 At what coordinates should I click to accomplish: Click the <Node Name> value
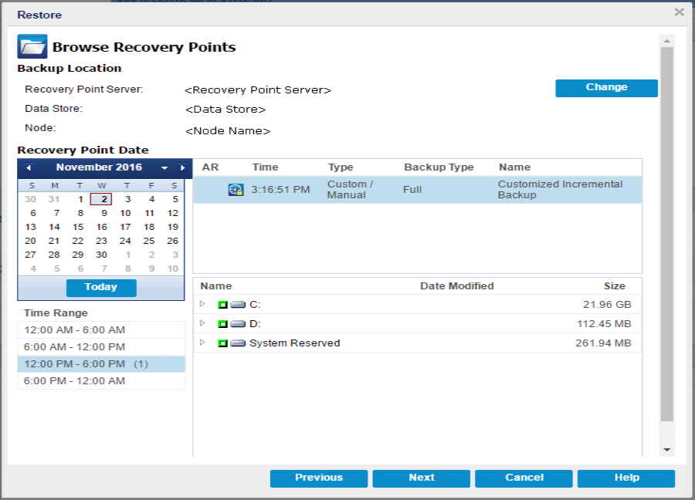(228, 131)
